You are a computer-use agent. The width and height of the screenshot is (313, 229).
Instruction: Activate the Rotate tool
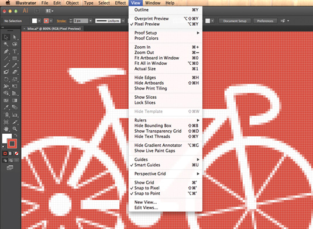[6, 79]
